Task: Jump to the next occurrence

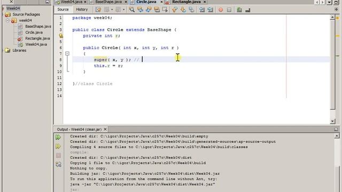Action: tap(149, 10)
